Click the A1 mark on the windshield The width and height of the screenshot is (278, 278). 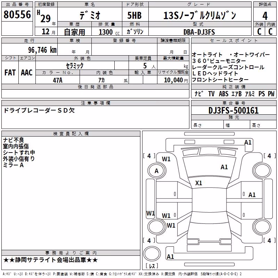tap(224, 167)
